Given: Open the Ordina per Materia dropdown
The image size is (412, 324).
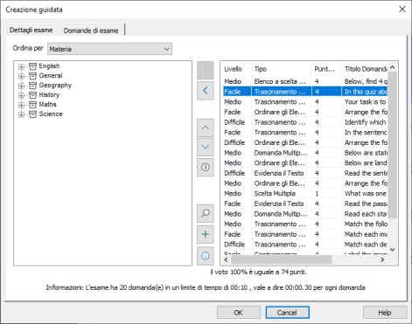Looking at the screenshot, I should 109,49.
